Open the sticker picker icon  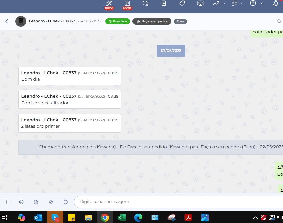(36, 202)
